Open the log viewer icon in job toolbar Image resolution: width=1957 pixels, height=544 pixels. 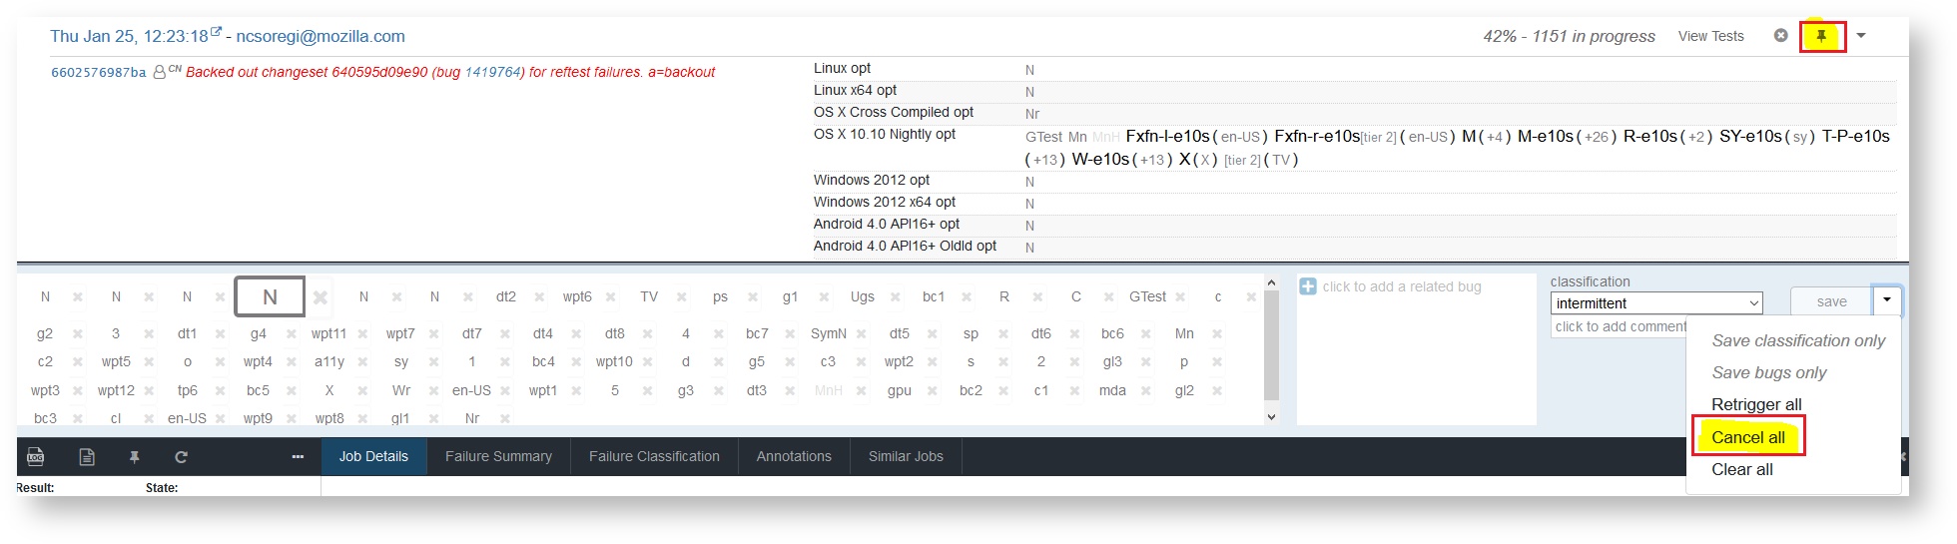pyautogui.click(x=36, y=457)
